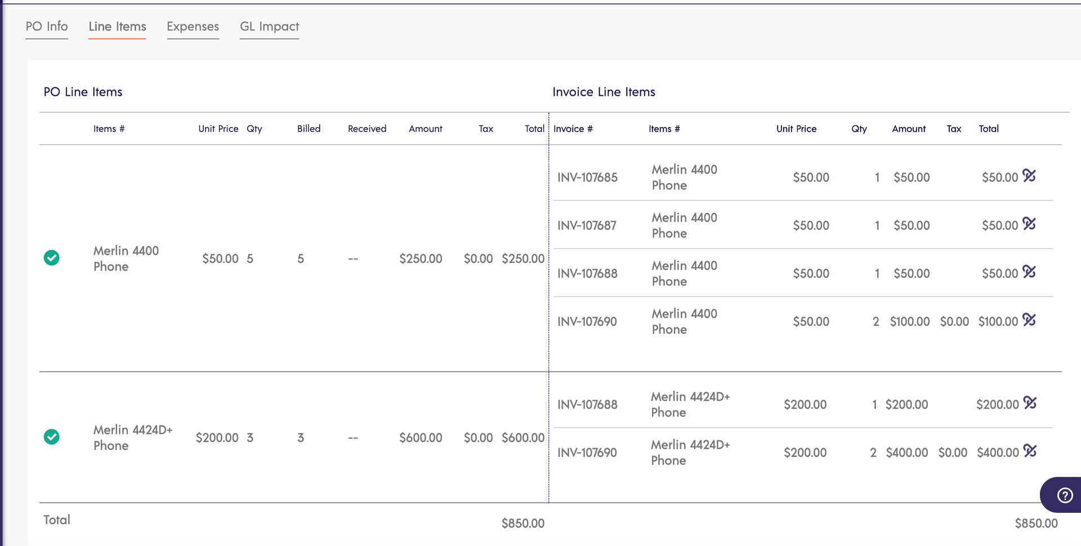Screen dimensions: 1081x546
Task: Open the GL Impact tab
Action: coord(269,26)
